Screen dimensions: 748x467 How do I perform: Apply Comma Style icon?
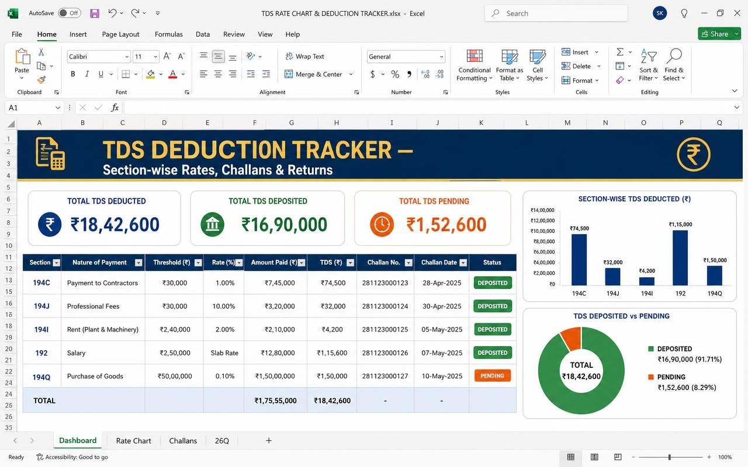coord(409,74)
